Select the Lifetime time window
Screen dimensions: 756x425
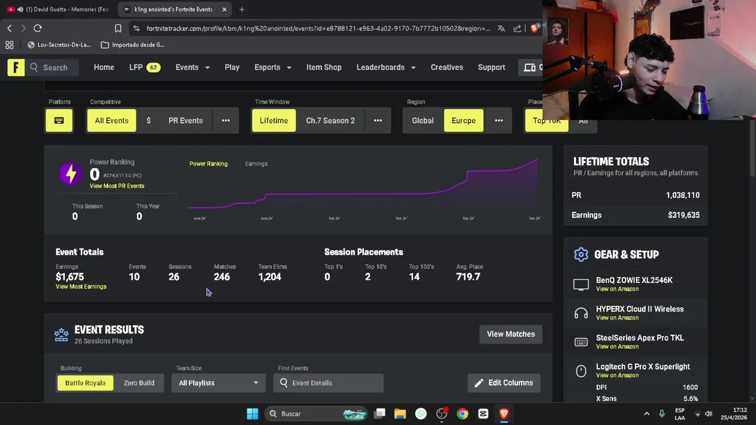click(x=274, y=120)
